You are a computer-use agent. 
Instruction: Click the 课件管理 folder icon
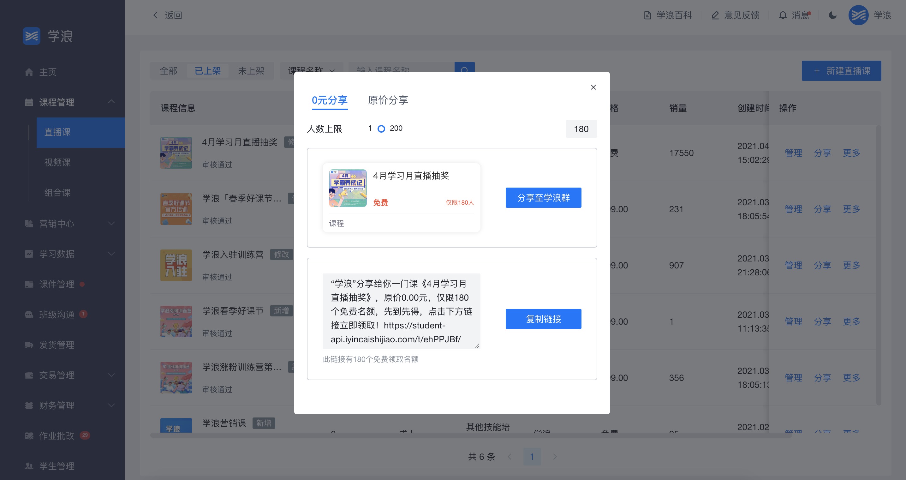pyautogui.click(x=29, y=284)
